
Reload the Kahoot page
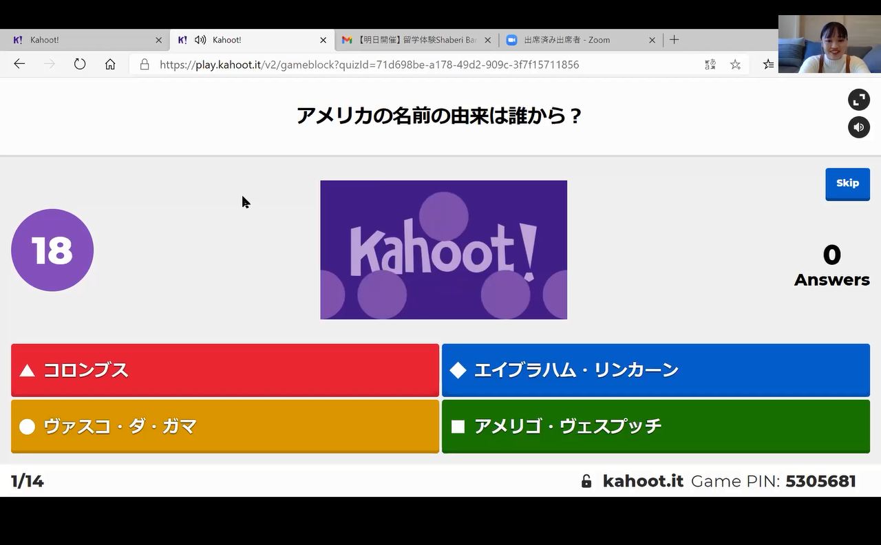(x=80, y=64)
